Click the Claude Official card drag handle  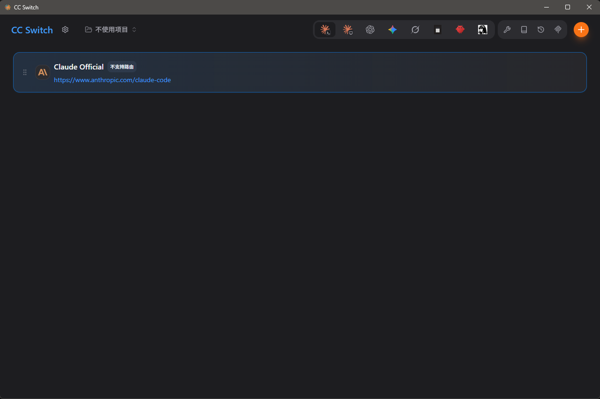pyautogui.click(x=25, y=72)
